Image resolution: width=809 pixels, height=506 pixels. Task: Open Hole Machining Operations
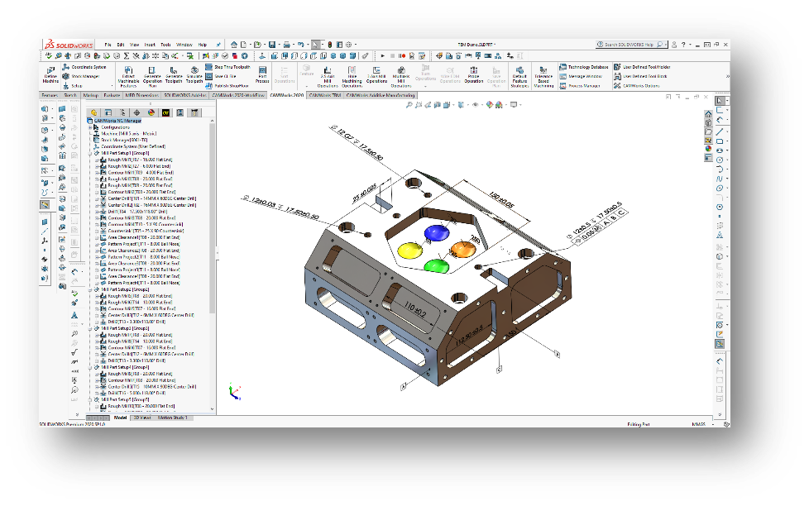[352, 76]
